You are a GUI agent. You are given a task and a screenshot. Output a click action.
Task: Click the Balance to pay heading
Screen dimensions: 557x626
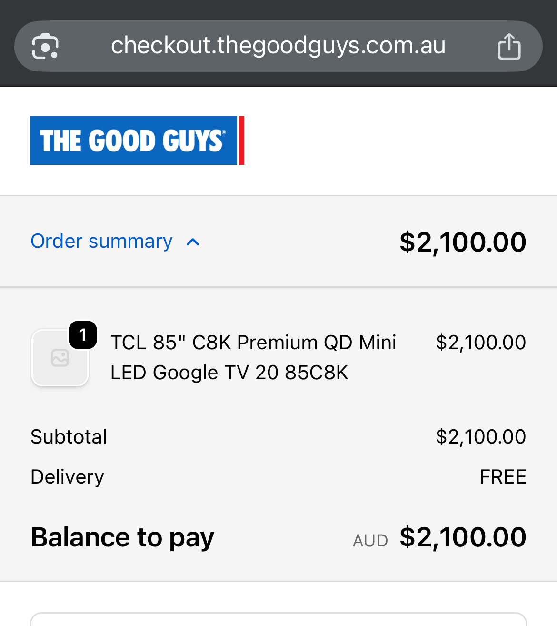(x=122, y=537)
